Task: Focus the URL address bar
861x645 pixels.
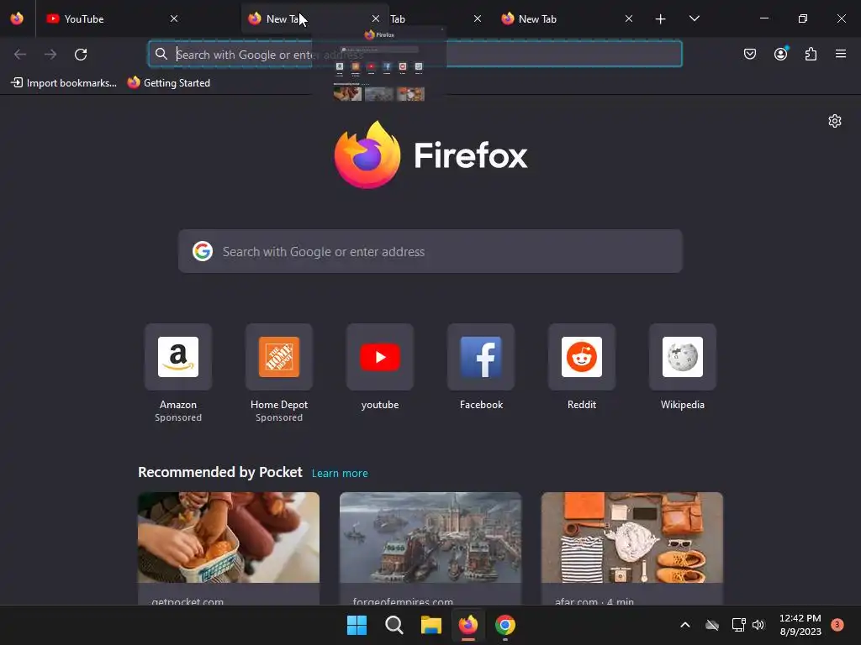Action: coord(415,54)
